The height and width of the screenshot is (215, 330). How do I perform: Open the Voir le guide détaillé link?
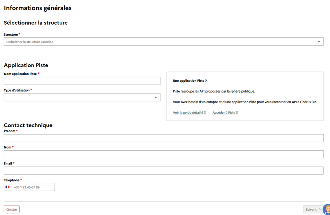pos(188,113)
